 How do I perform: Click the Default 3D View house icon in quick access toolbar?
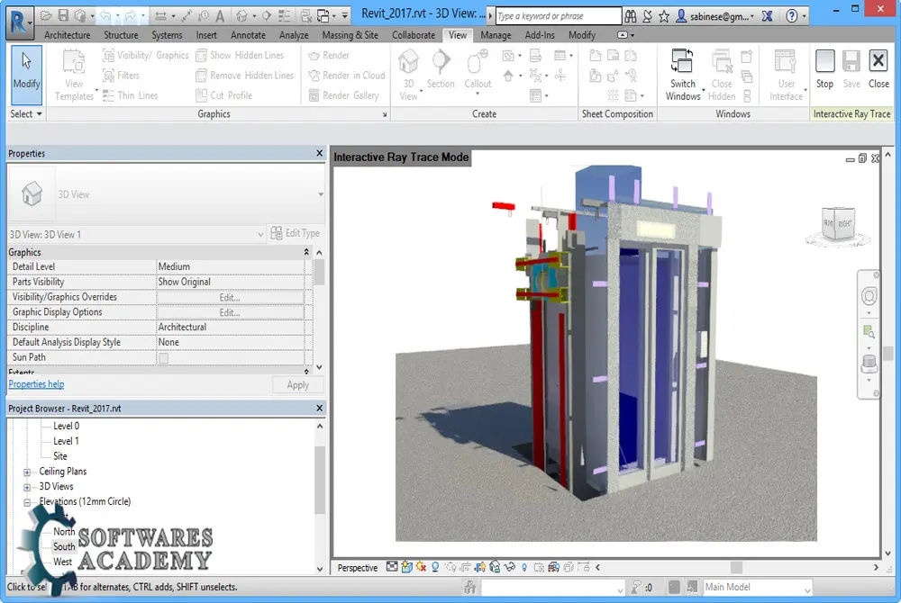point(241,15)
